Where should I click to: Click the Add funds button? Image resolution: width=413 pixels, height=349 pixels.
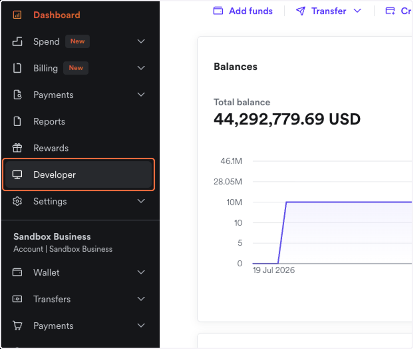pyautogui.click(x=243, y=11)
